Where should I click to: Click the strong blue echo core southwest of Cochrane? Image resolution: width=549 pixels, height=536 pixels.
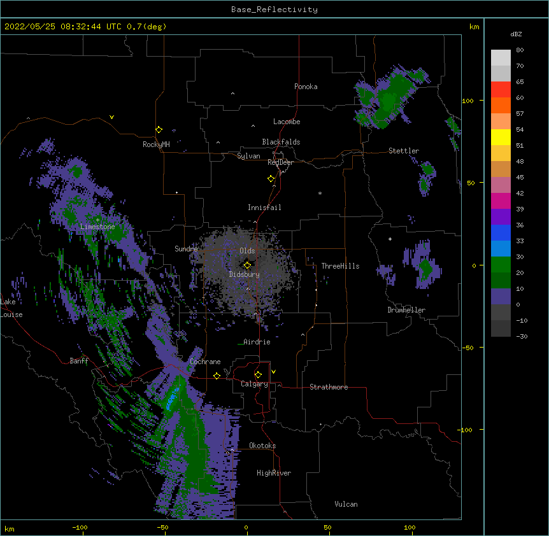[172, 398]
